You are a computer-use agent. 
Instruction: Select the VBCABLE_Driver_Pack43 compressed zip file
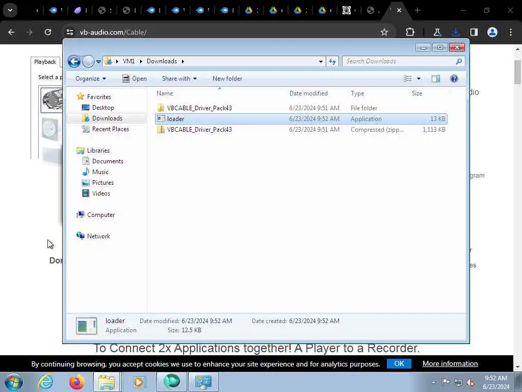(301, 129)
